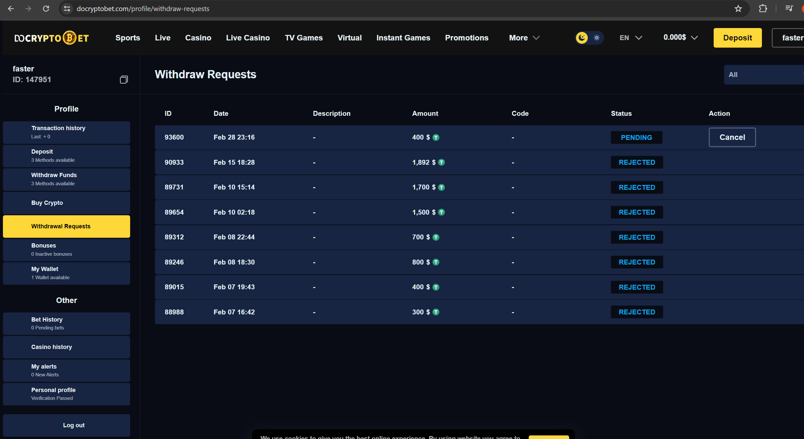Open browser extensions puzzle icon
Screen dimensions: 804x439
[763, 9]
